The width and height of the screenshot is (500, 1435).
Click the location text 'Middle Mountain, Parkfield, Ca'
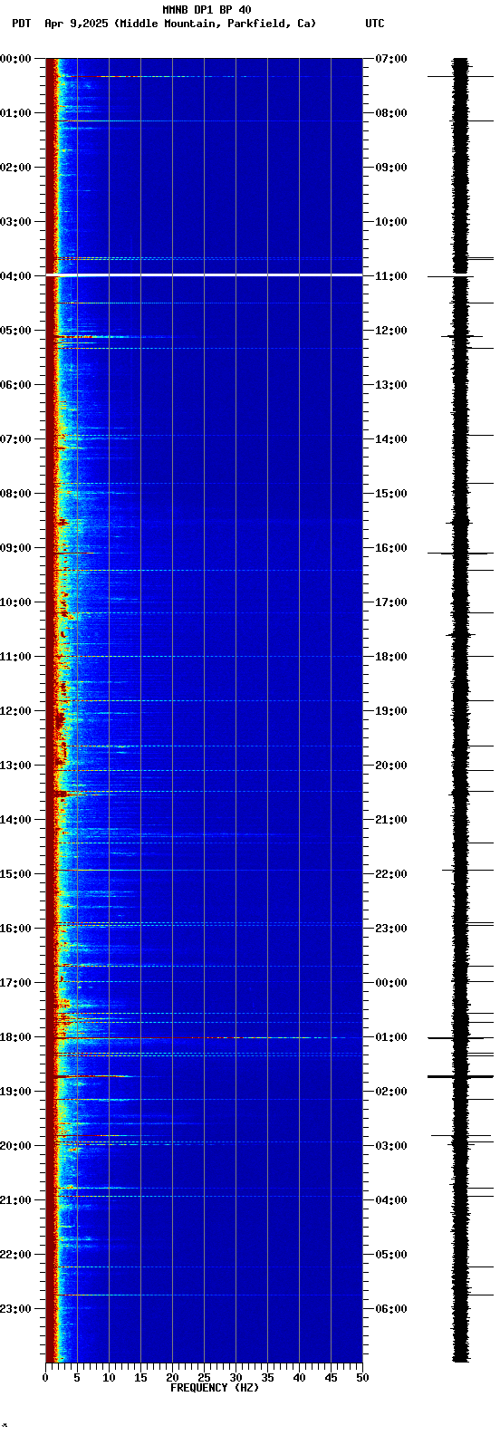click(215, 24)
